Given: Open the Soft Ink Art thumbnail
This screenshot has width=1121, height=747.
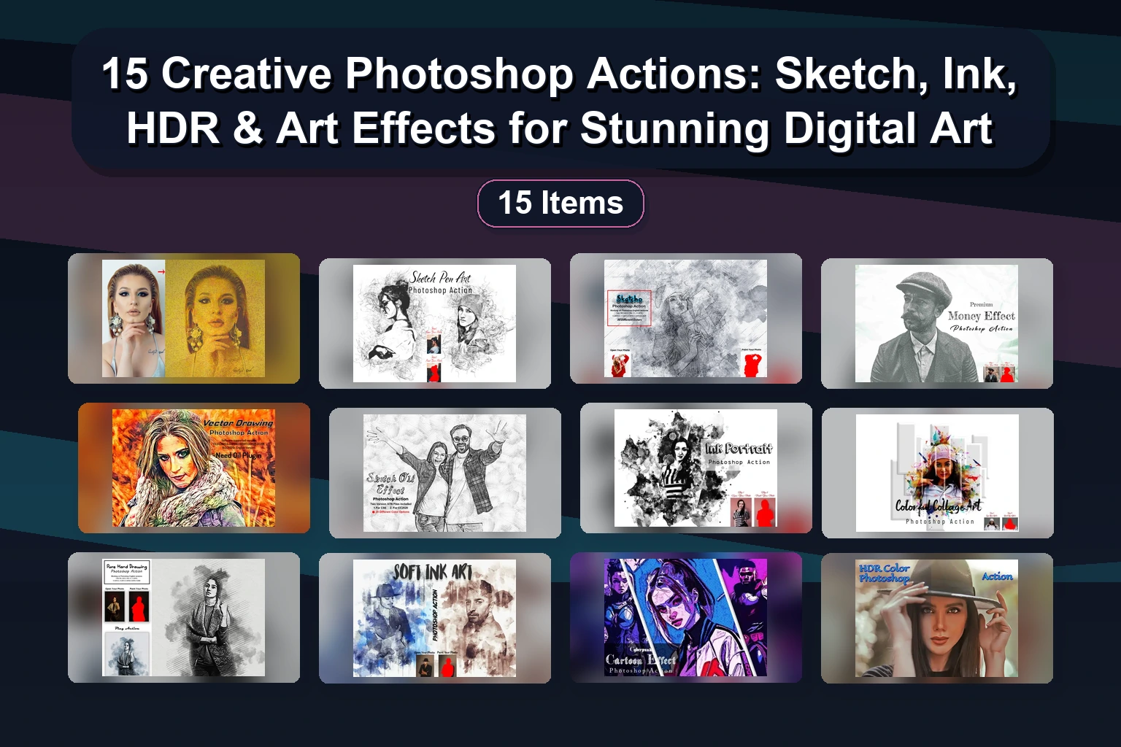Looking at the screenshot, I should [435, 618].
